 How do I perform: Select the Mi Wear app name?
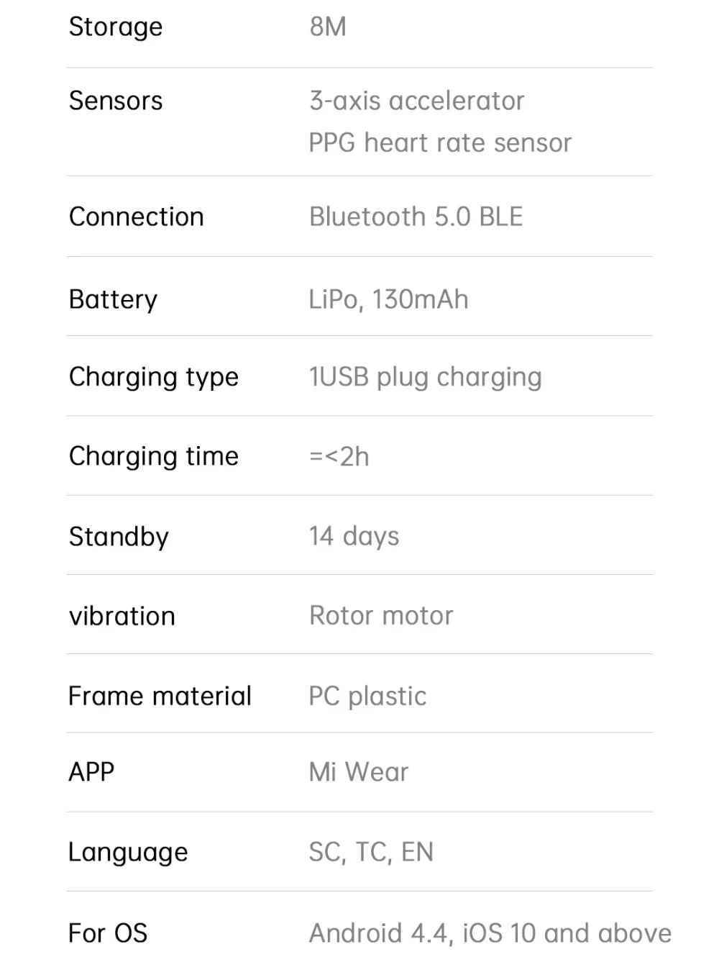(358, 773)
